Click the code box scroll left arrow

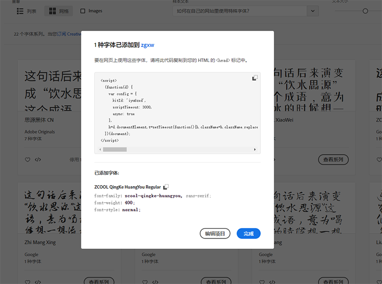(100, 149)
